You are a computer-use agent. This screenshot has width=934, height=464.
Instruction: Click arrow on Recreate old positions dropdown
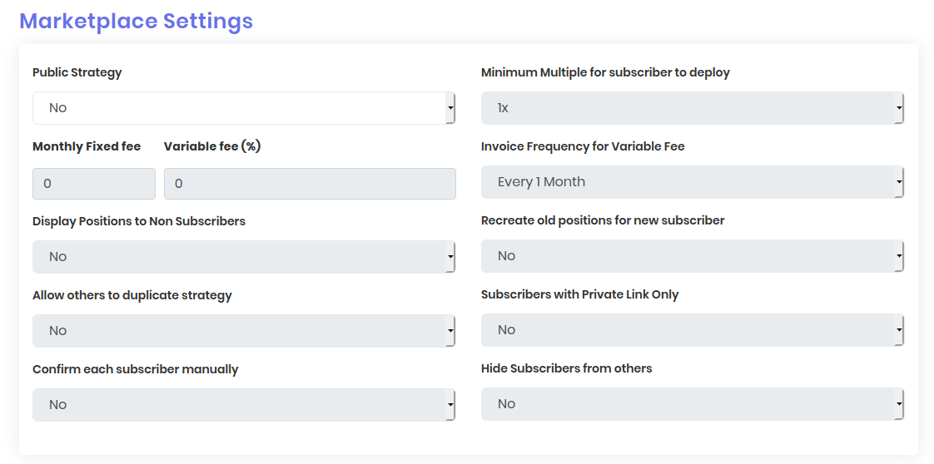click(x=899, y=256)
